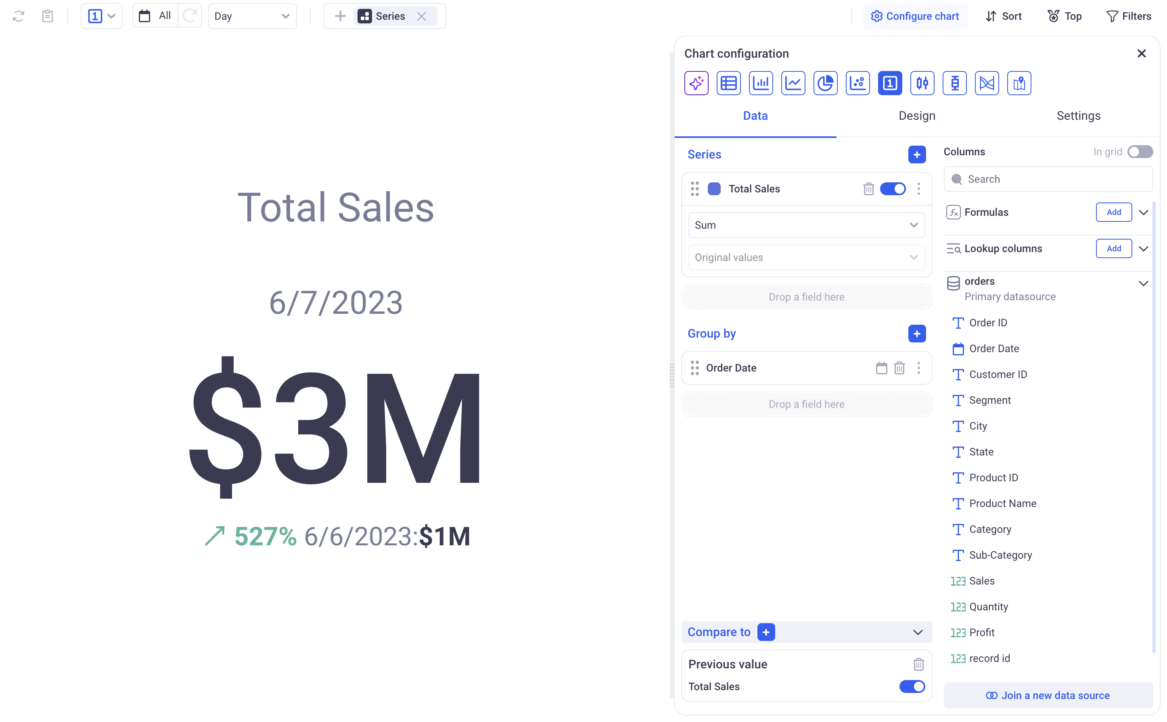
Task: Click the AI sparkle chart suggestion icon
Action: (x=696, y=83)
